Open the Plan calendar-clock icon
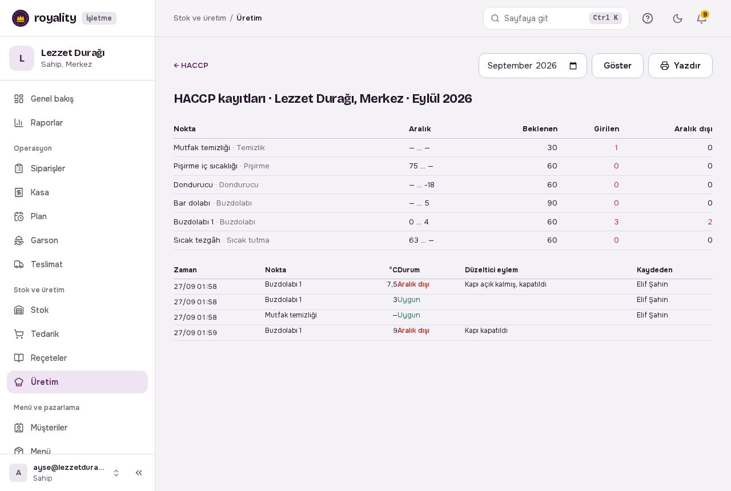 tap(19, 216)
